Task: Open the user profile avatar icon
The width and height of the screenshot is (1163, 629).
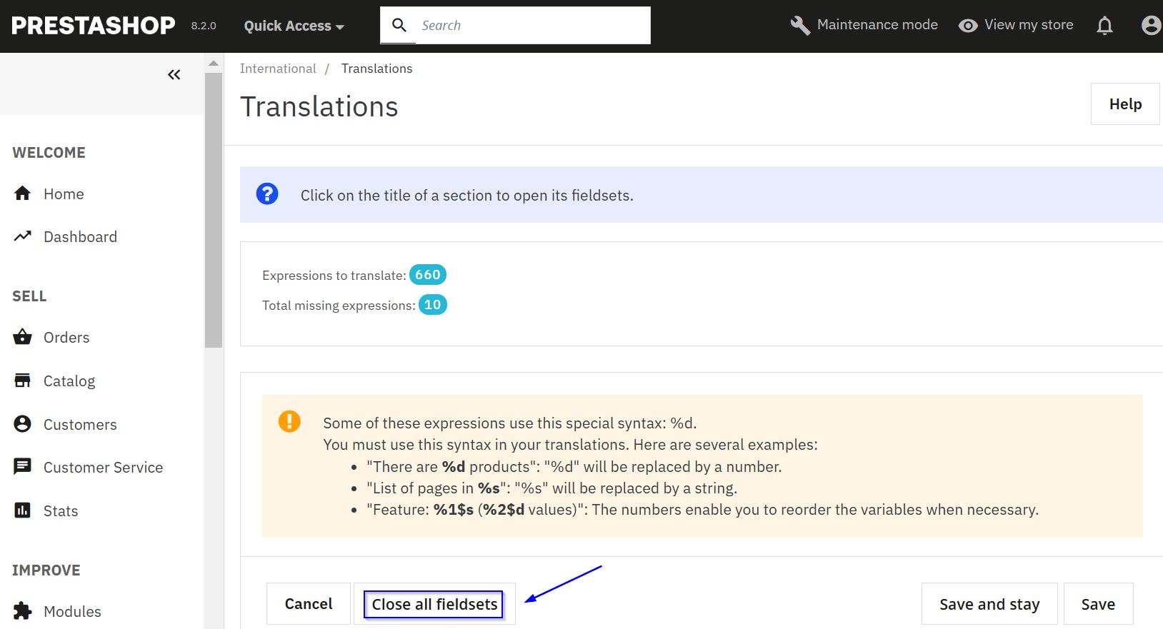Action: coord(1150,26)
